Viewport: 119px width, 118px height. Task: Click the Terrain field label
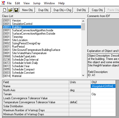click(x=36, y=94)
